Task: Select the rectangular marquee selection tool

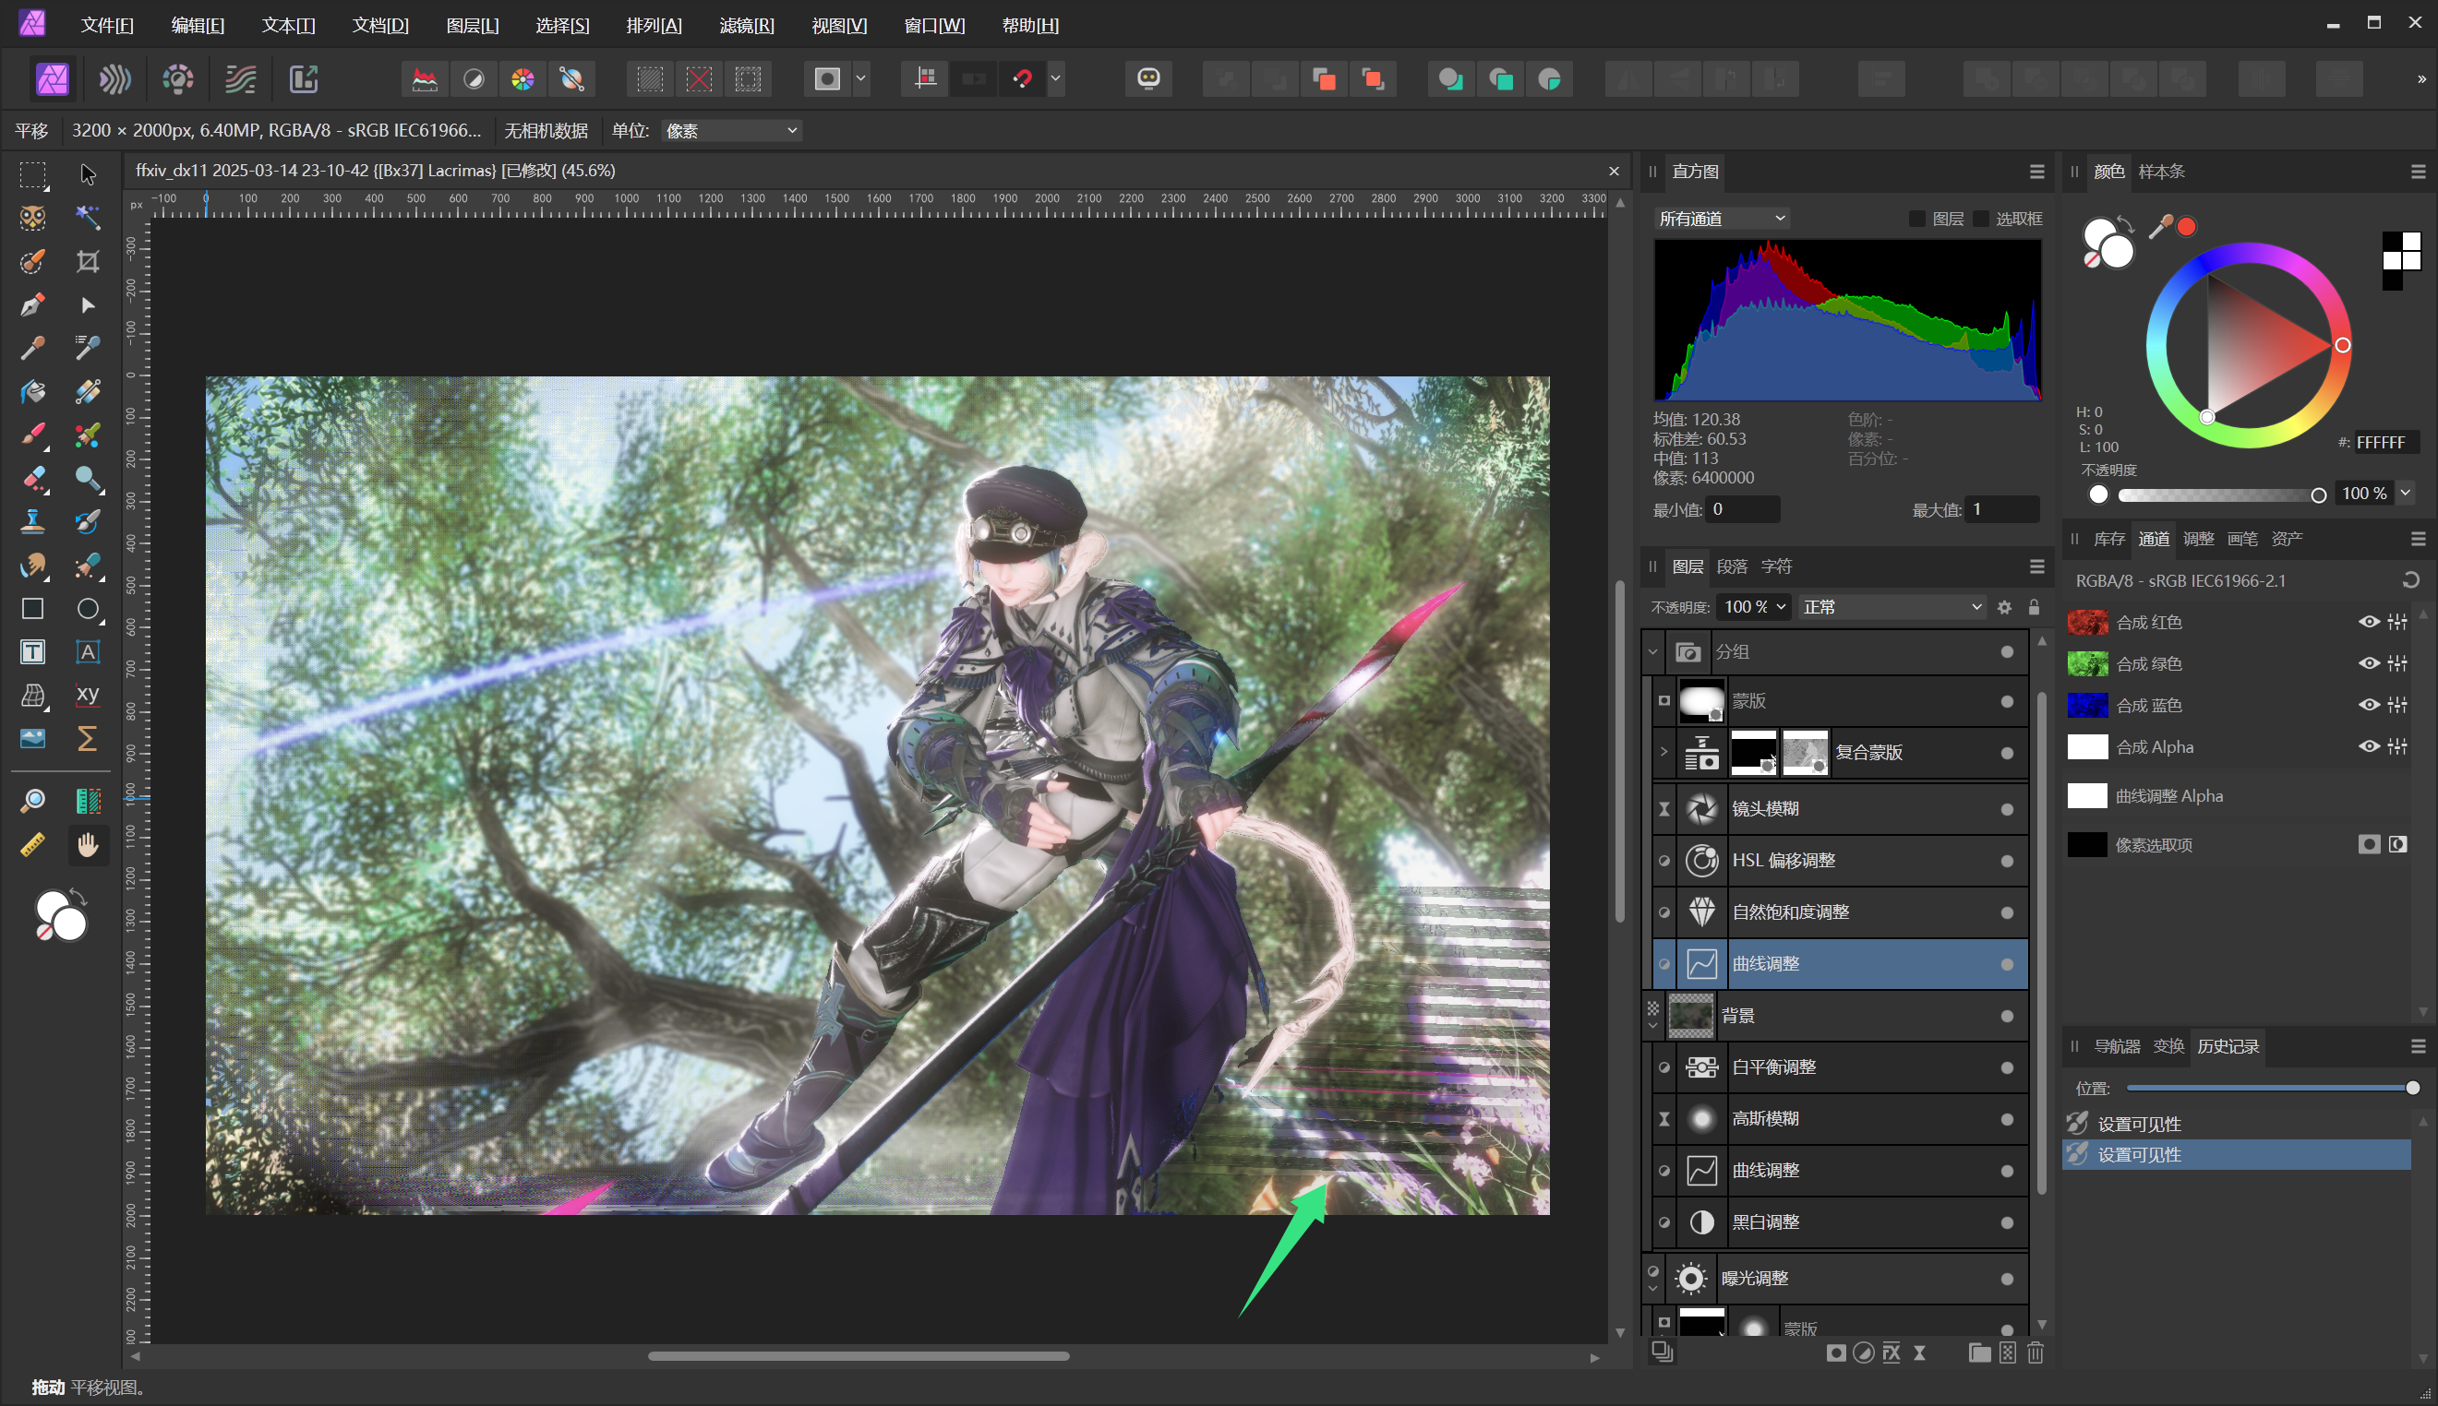Action: coord(33,174)
